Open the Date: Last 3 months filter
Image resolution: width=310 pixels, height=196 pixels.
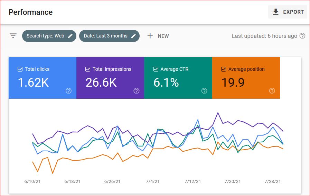click(105, 36)
